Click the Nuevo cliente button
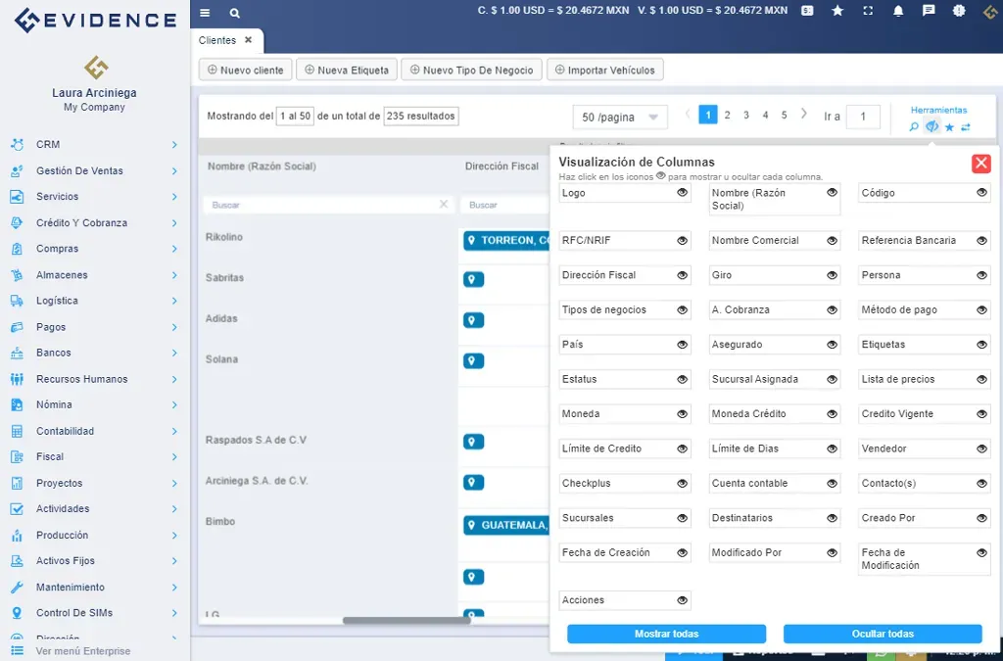The height and width of the screenshot is (661, 1003). point(245,70)
